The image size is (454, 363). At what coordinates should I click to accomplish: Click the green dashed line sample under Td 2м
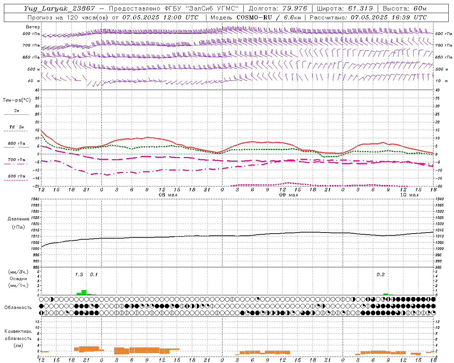click(x=16, y=131)
